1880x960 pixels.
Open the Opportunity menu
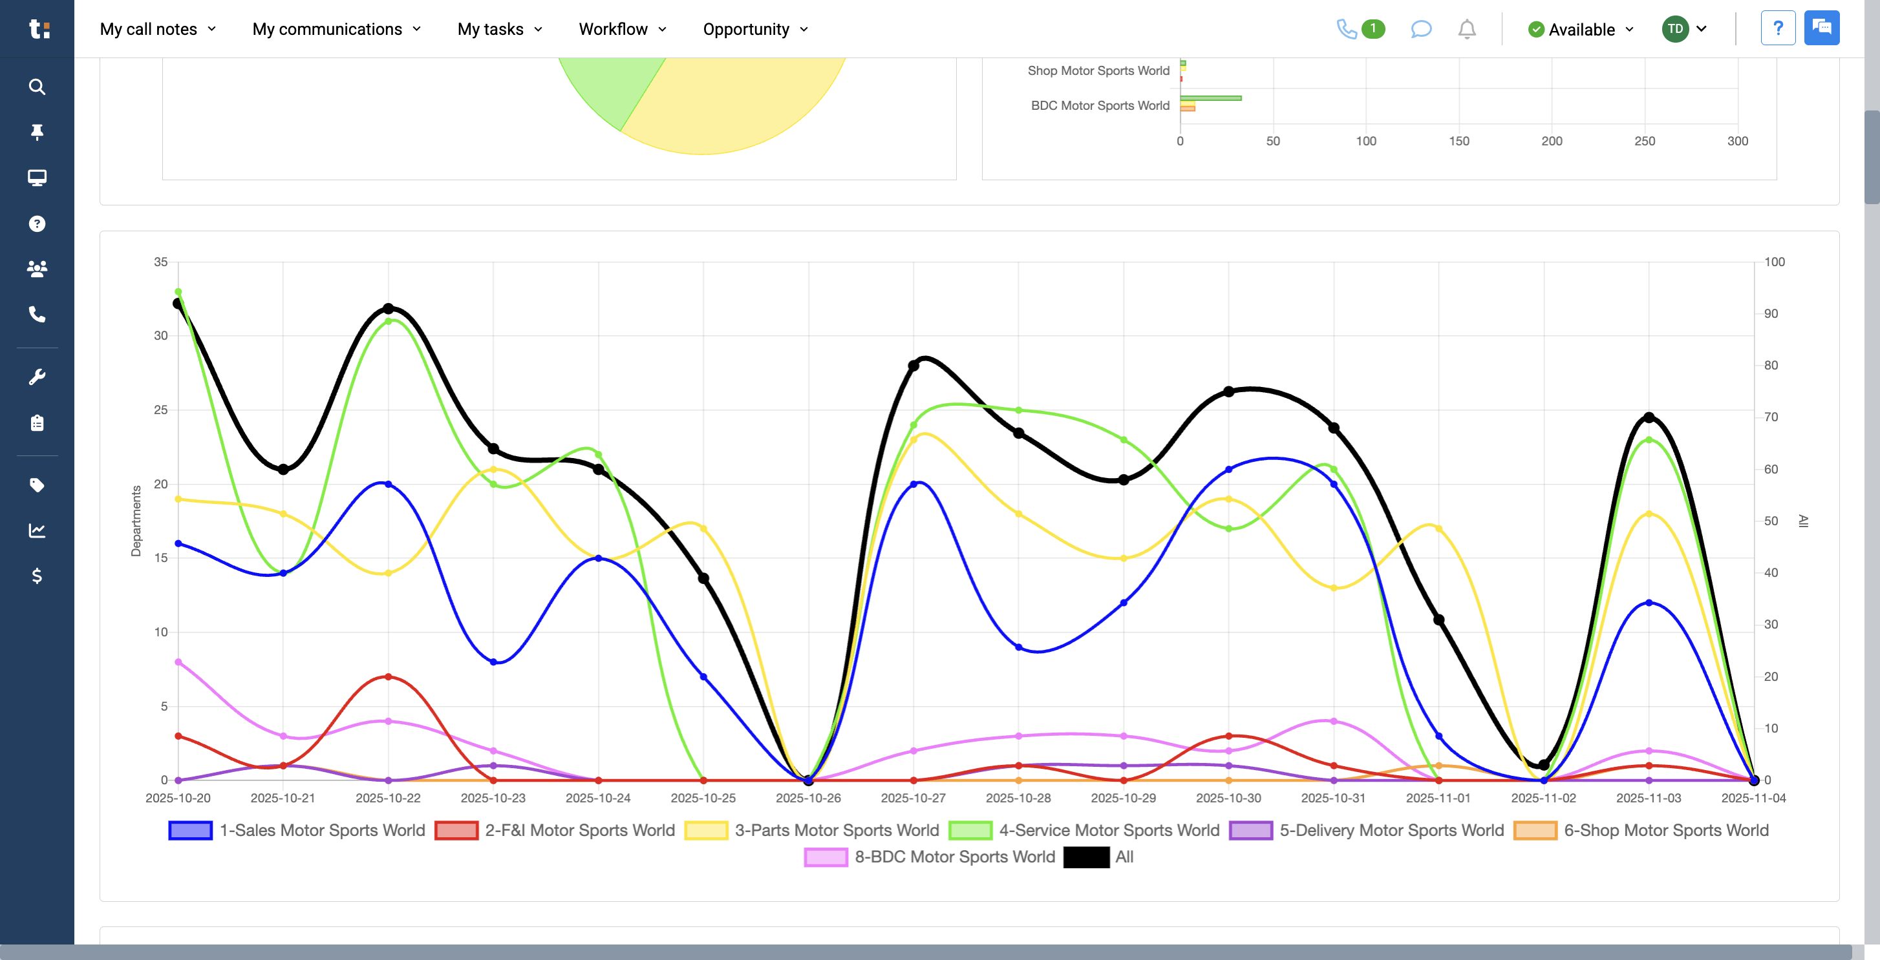coord(754,29)
